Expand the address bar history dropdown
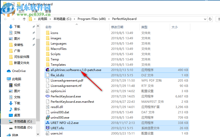This screenshot has height=137, width=220. [x=205, y=19]
